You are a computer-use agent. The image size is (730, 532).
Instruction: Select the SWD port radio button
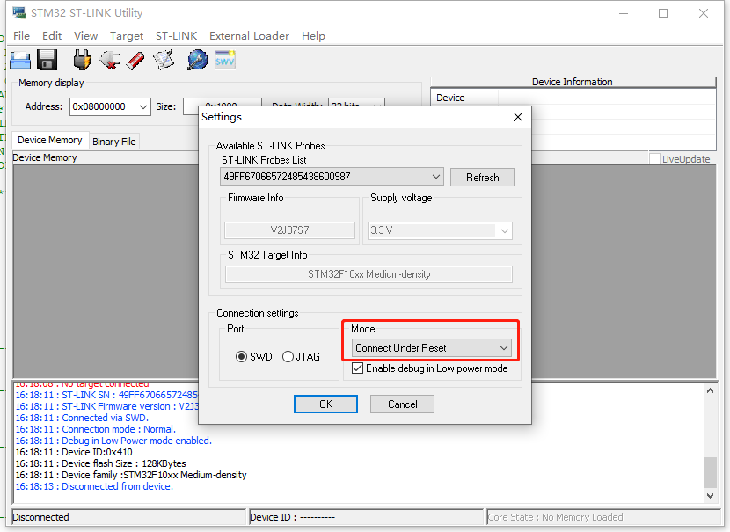[x=241, y=357]
